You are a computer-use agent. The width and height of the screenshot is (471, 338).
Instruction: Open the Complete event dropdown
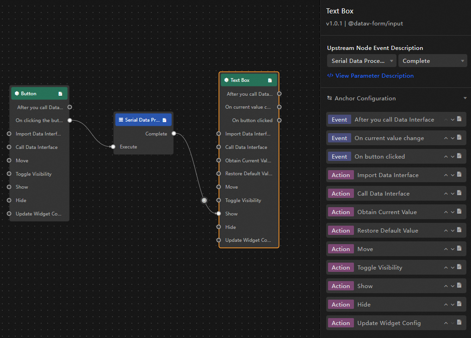(433, 61)
